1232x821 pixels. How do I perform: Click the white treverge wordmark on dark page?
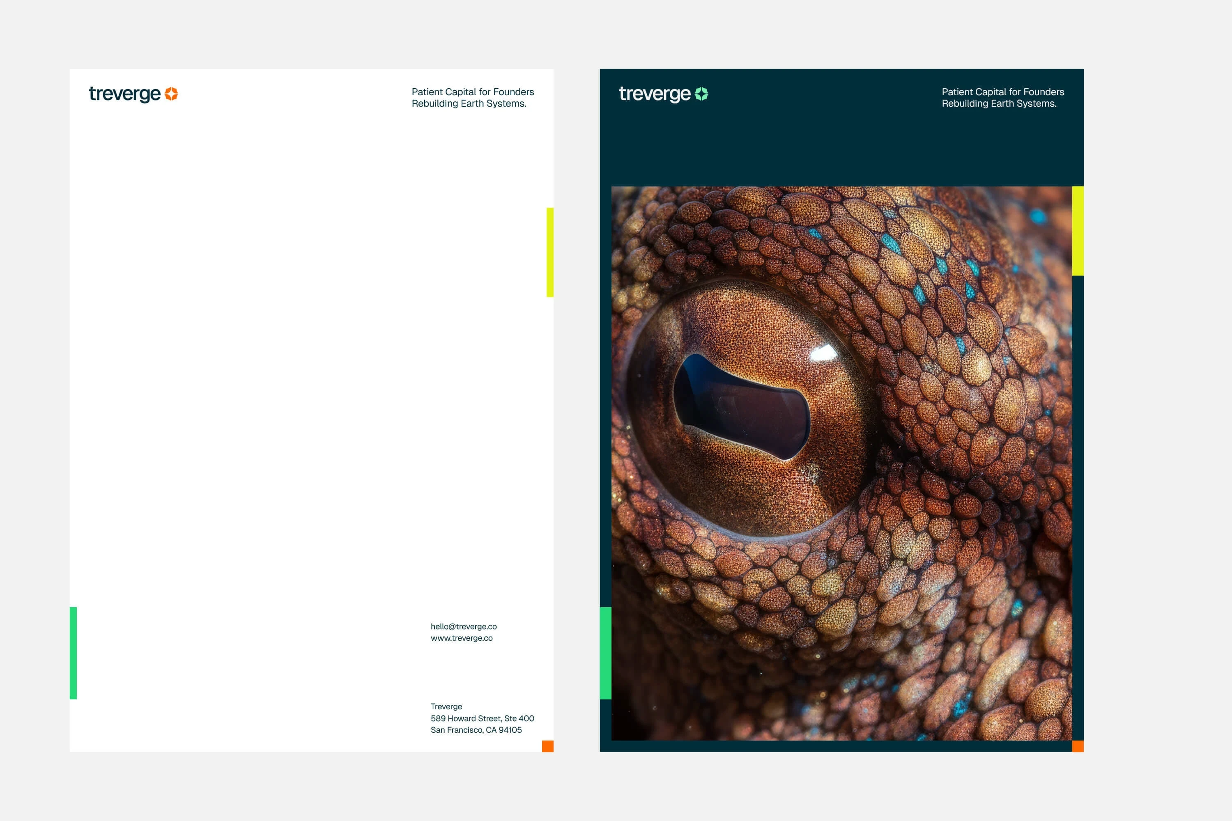pos(655,94)
